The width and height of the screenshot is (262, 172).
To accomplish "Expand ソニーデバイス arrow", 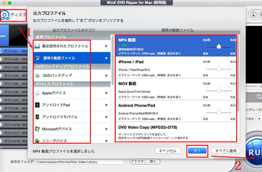I will (x=107, y=141).
